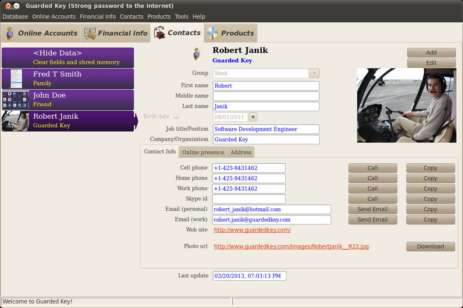Call the Cell phone number

372,168
